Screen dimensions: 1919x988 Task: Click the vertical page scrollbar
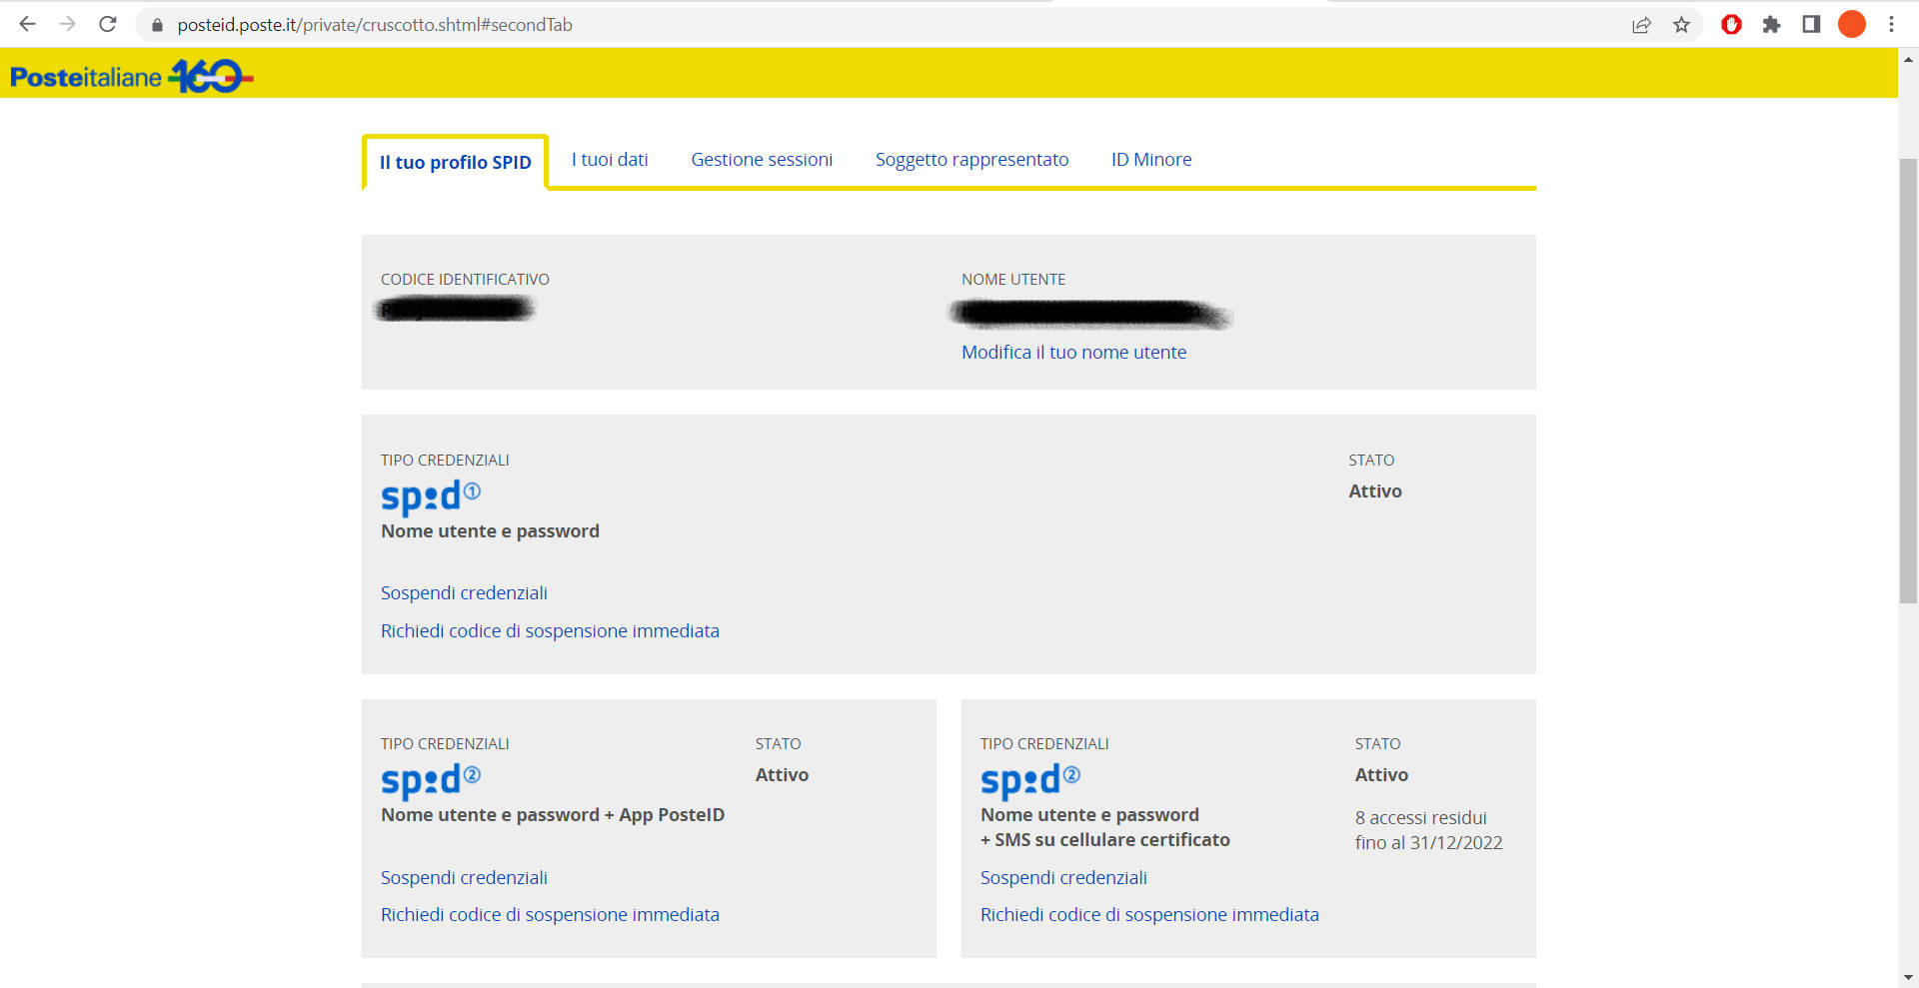pos(1908,380)
